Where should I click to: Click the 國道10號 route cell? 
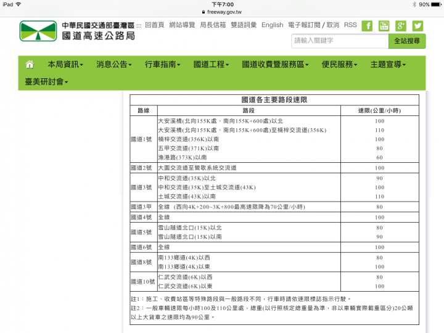click(142, 282)
